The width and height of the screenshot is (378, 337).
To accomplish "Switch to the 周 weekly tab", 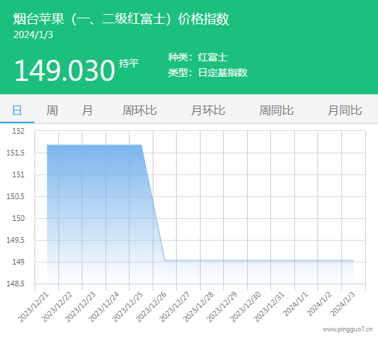I will coord(52,110).
